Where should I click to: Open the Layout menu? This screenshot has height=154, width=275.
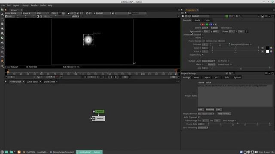coord(16,6)
